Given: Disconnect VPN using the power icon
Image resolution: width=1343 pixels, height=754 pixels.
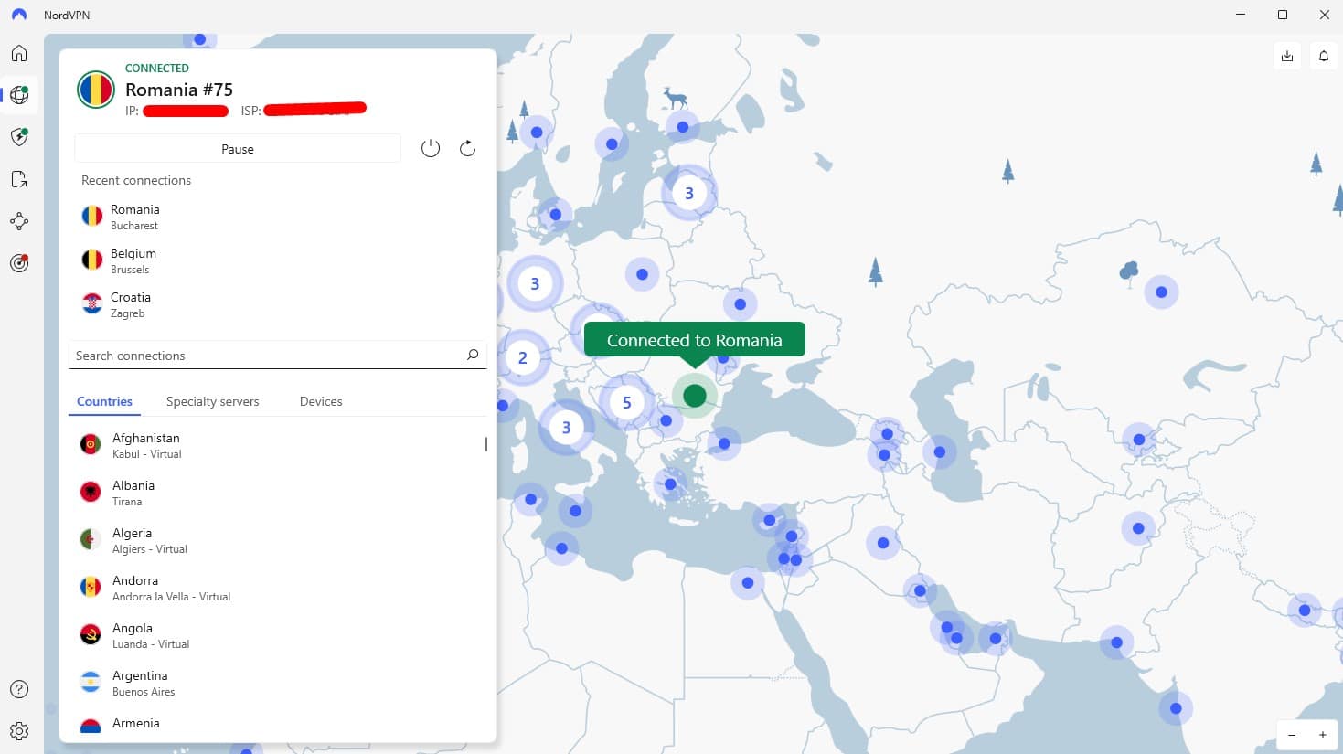Looking at the screenshot, I should pyautogui.click(x=431, y=148).
